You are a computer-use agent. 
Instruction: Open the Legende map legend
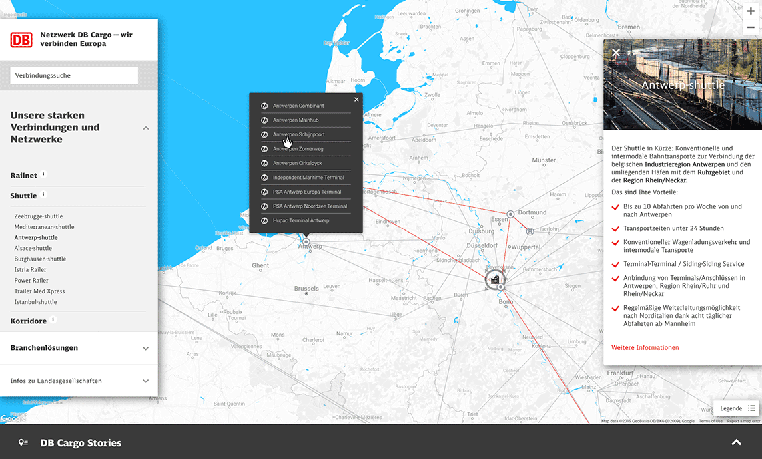click(x=737, y=408)
